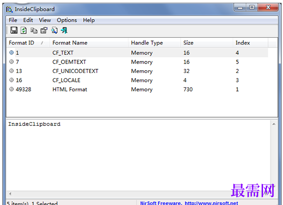
Task: Maximize the InsideClipboard window
Action: pyautogui.click(x=252, y=7)
